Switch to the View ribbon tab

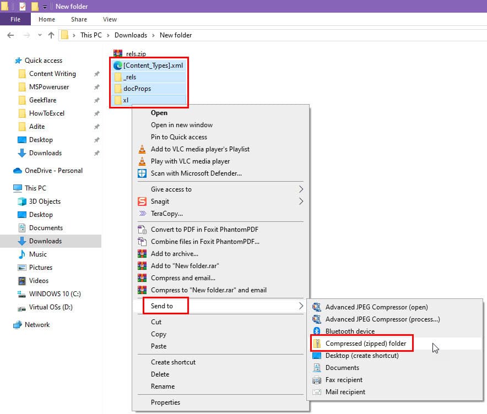pos(110,19)
